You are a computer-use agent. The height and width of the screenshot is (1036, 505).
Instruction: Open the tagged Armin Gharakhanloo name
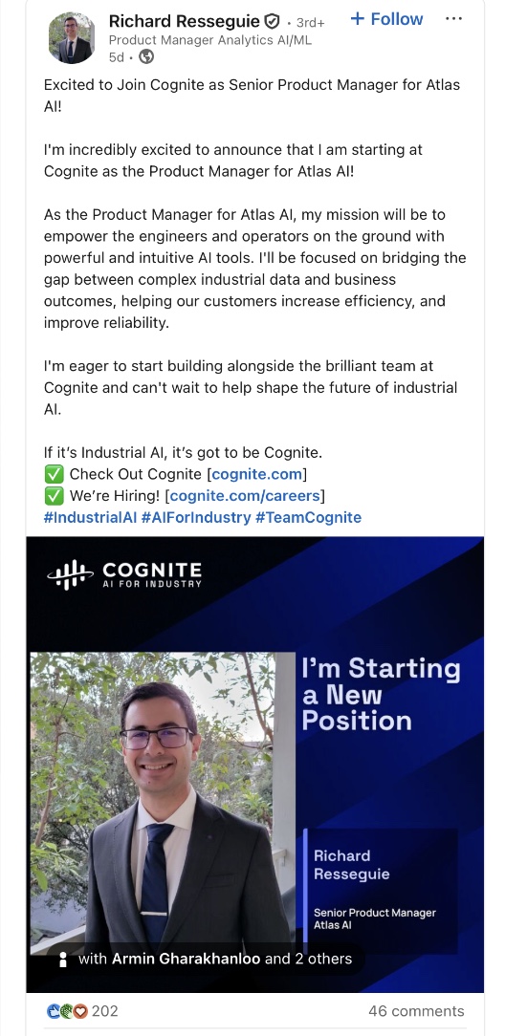186,959
